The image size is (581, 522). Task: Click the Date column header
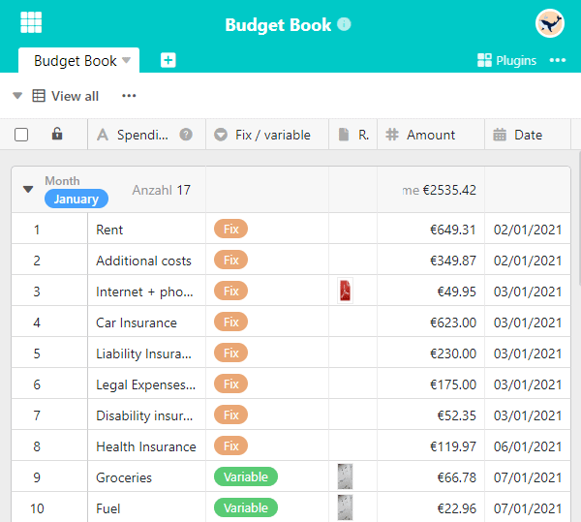528,135
